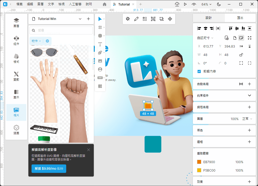Screen dimensions: 258x186
Task: Select the Image tool in toolbar
Action: (100, 61)
